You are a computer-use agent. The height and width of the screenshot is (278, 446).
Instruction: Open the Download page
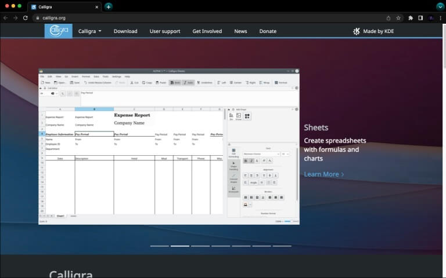[x=125, y=31]
